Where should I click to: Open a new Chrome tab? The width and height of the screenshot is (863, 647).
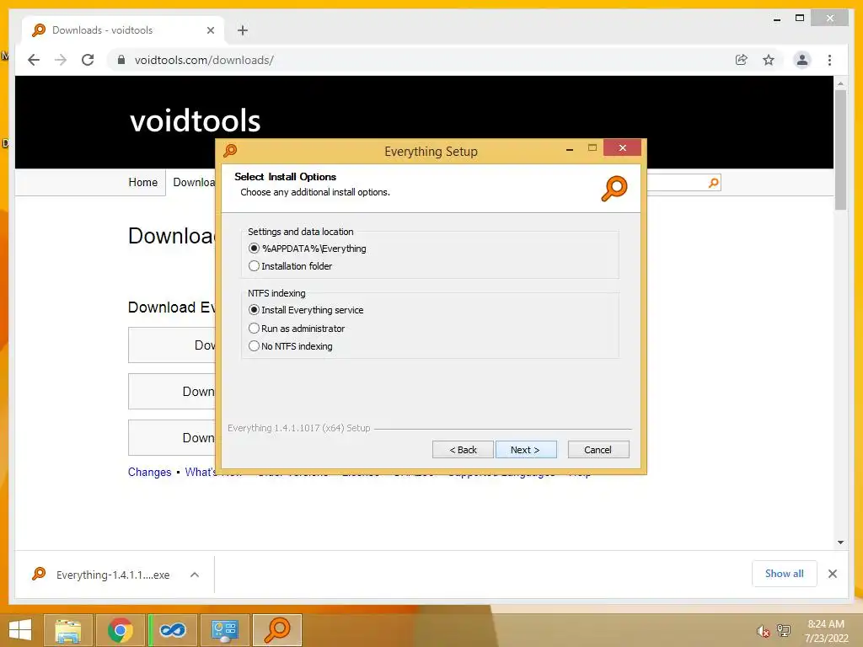(x=243, y=30)
